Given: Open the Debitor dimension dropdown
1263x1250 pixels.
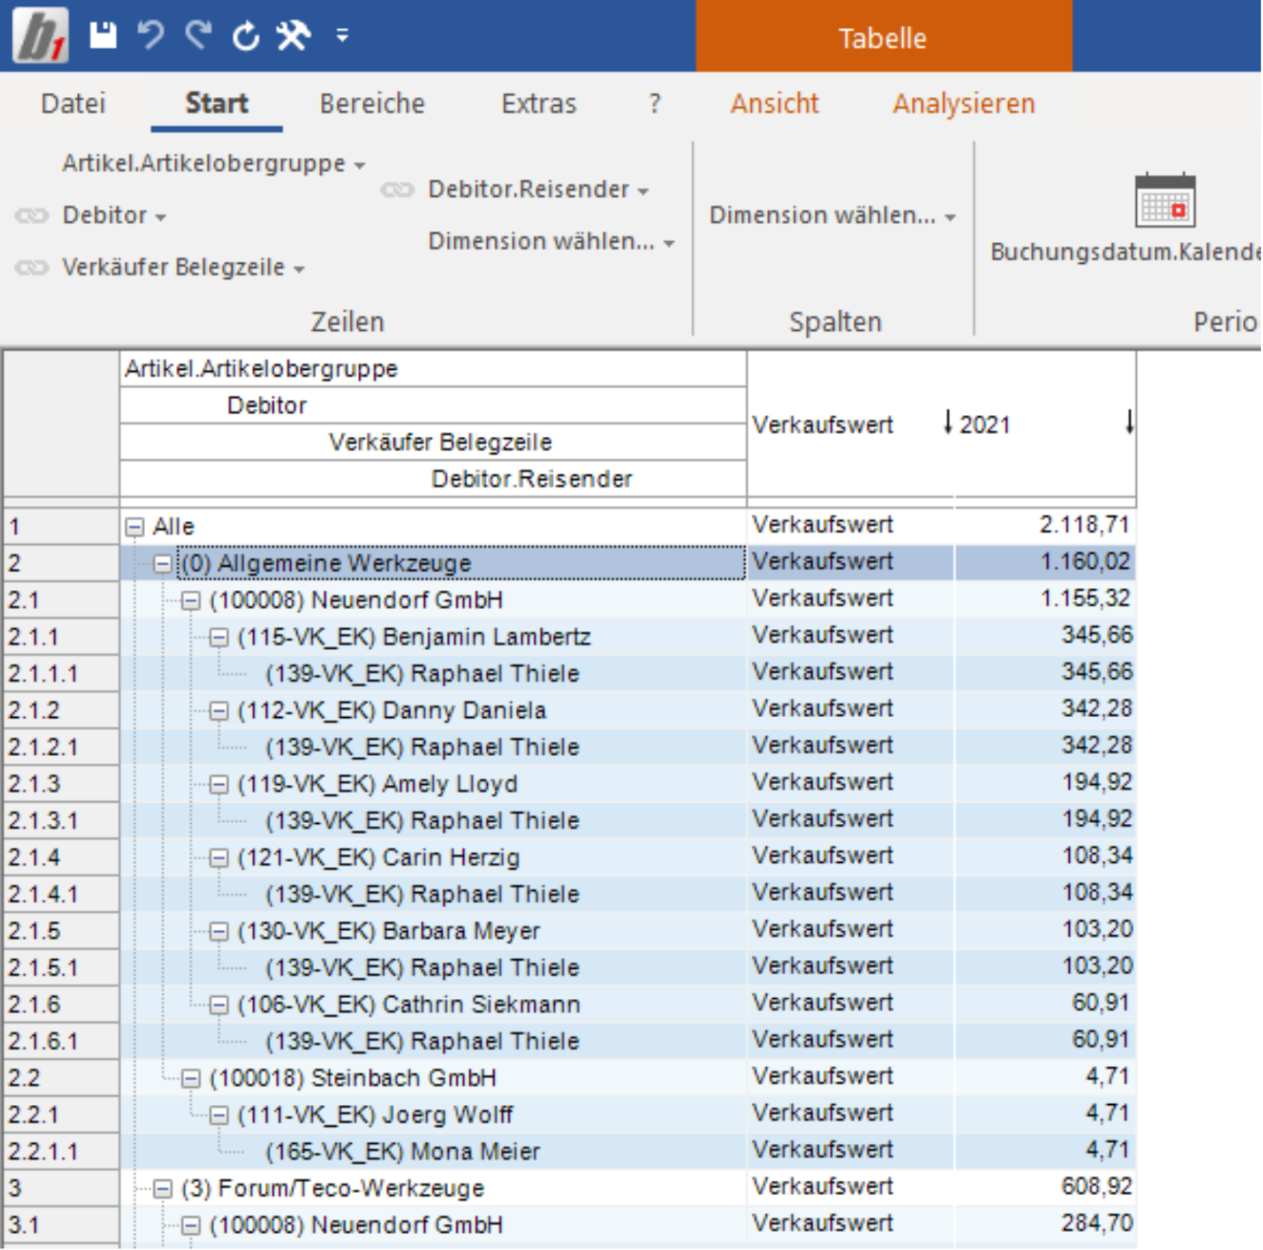Looking at the screenshot, I should click(x=114, y=216).
